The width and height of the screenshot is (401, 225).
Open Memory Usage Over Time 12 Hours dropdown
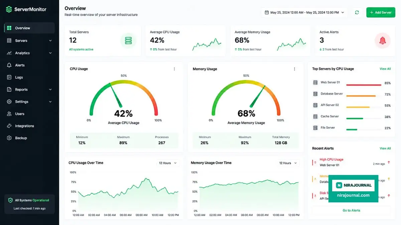288,163
